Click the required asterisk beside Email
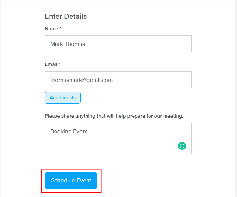Image resolution: width=237 pixels, height=197 pixels. 59,64
